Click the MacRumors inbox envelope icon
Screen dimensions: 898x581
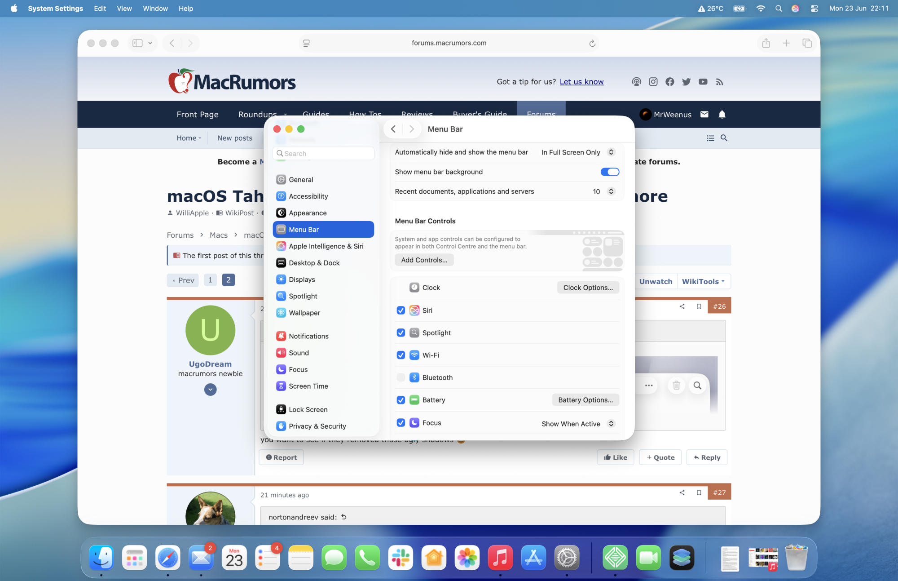tap(704, 115)
